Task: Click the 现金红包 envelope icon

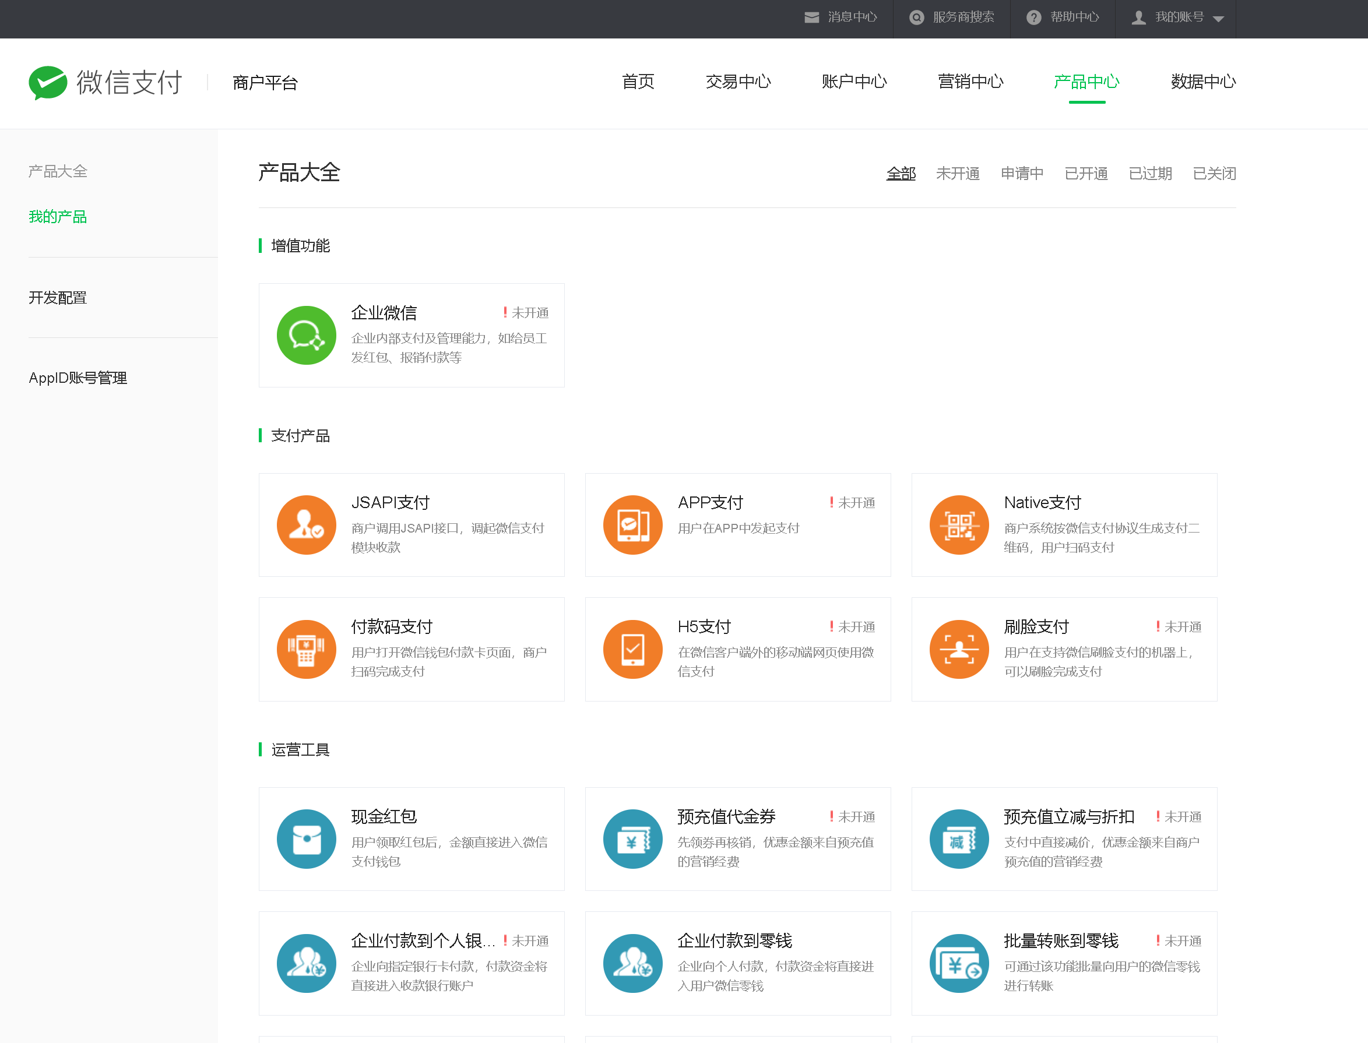Action: coord(306,838)
